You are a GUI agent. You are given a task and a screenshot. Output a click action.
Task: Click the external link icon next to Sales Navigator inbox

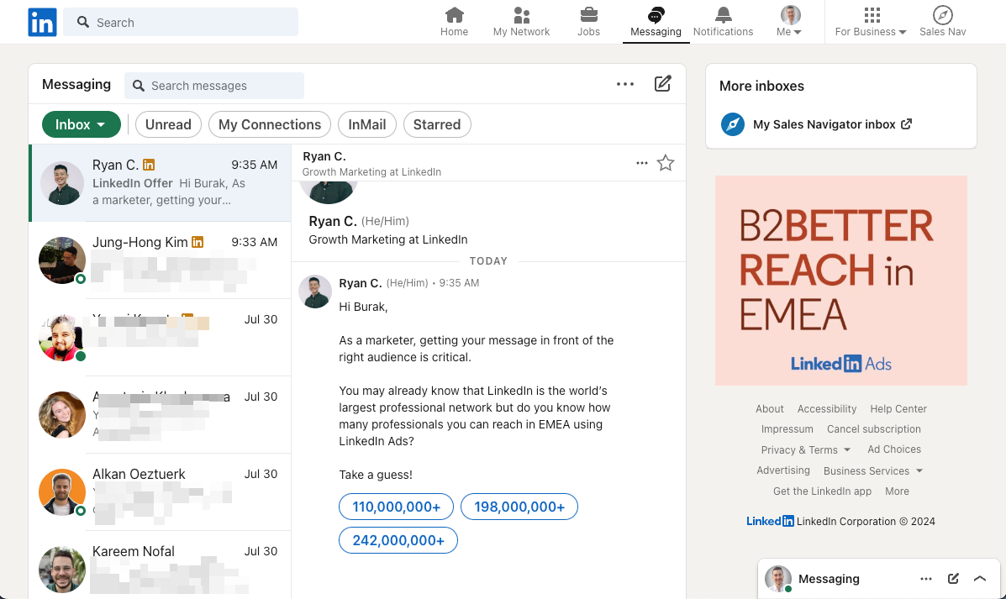coord(906,123)
